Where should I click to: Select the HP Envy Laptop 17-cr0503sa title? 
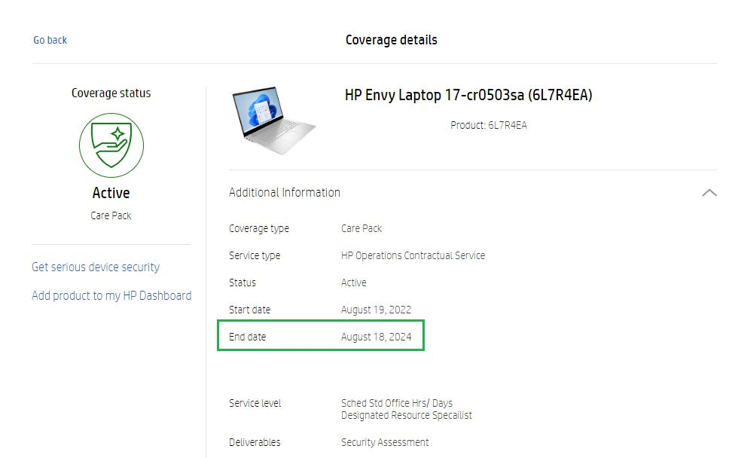point(468,96)
